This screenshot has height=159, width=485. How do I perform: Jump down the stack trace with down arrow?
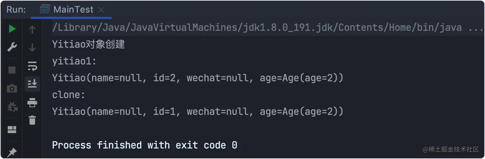(x=32, y=47)
